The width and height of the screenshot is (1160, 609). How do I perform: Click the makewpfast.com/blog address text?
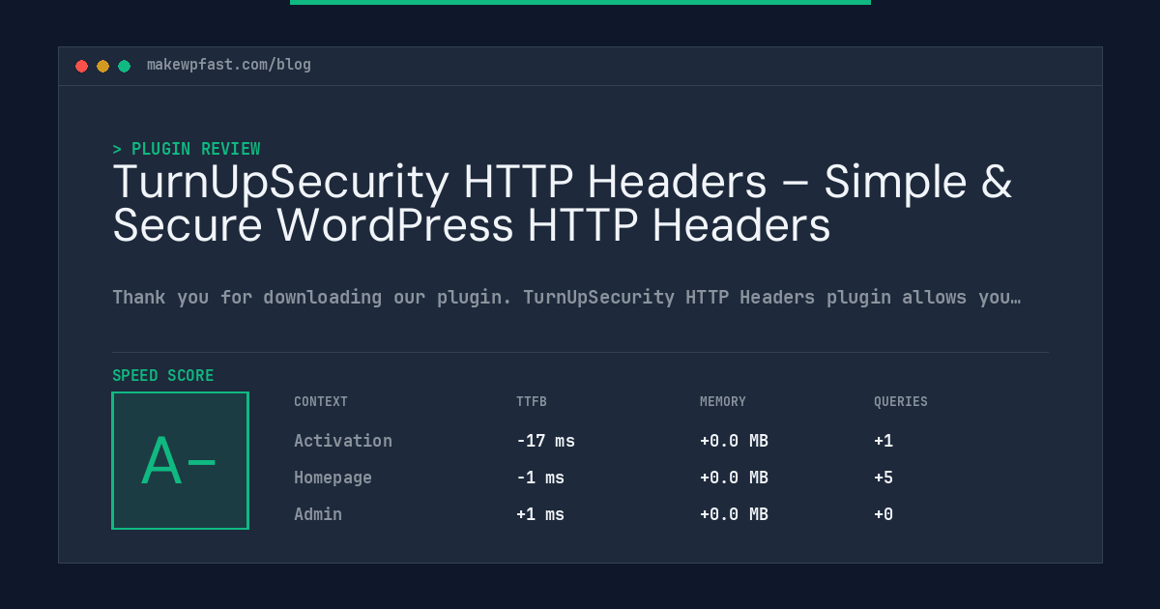[x=229, y=65]
